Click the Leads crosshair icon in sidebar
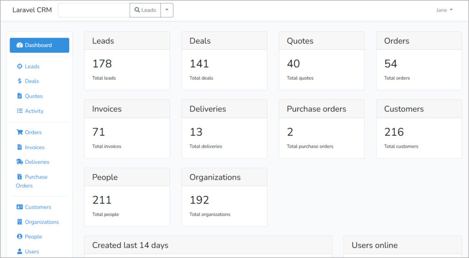The height and width of the screenshot is (258, 469). coord(19,66)
